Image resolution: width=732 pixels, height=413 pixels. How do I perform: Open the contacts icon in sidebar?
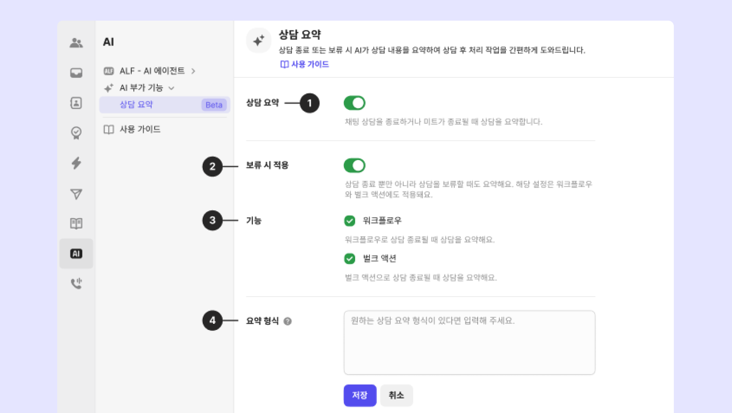coord(76,103)
